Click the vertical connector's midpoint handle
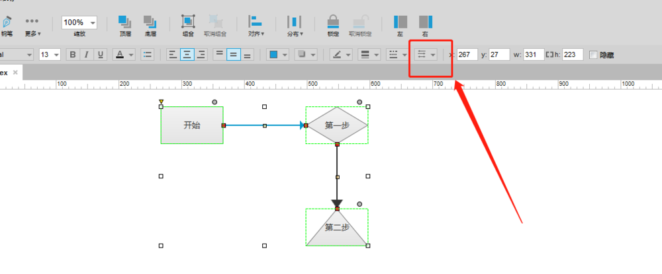The height and width of the screenshot is (274, 662). click(337, 177)
